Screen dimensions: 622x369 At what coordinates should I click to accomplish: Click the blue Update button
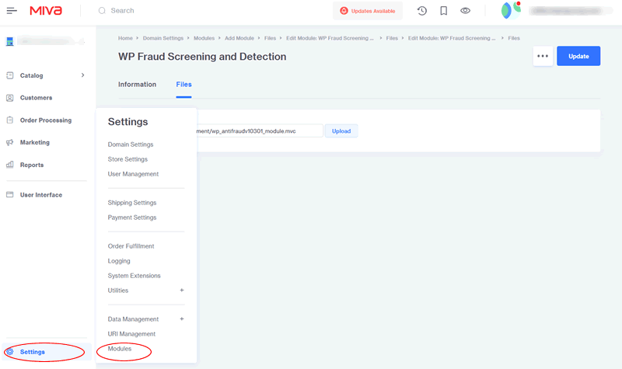[578, 56]
